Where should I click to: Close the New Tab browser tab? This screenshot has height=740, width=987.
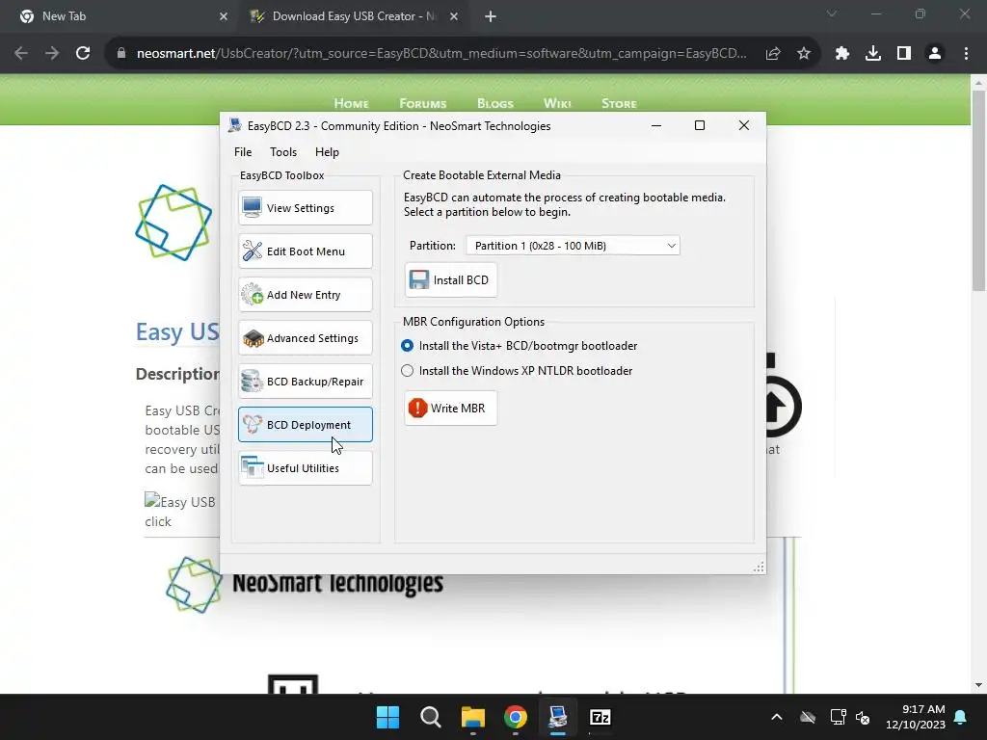pos(224,16)
